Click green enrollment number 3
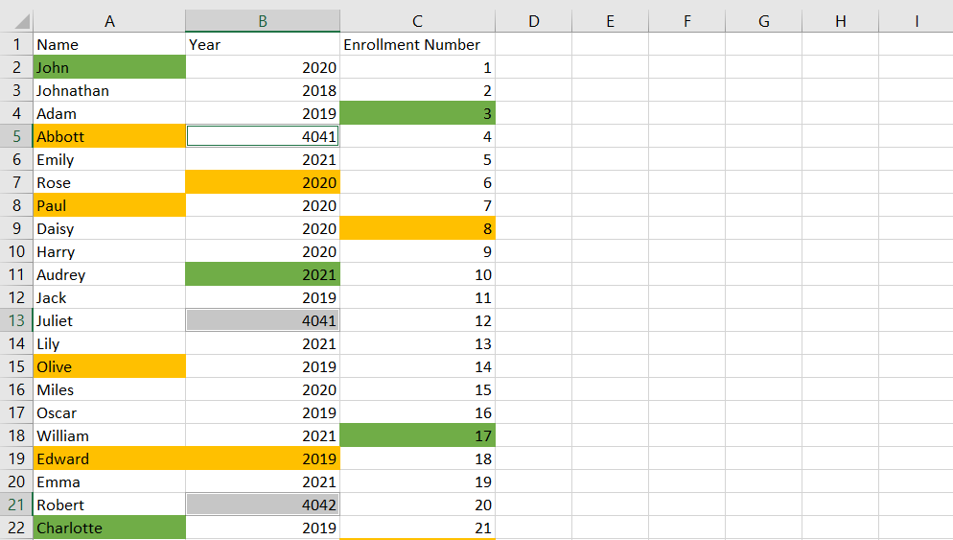 [418, 113]
